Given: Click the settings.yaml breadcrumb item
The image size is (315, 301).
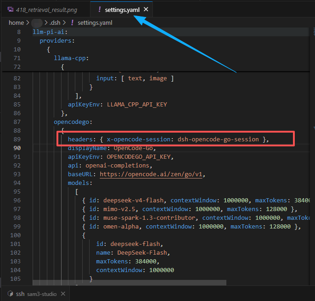Looking at the screenshot, I should coord(95,22).
